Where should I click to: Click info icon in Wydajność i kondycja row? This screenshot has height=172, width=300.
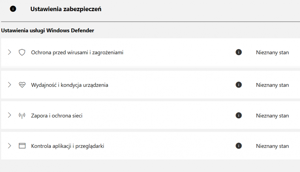coord(238,85)
